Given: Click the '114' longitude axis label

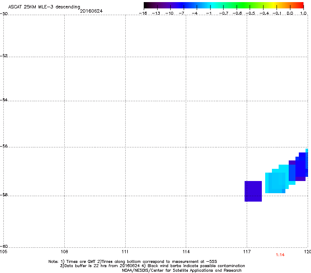Looking at the screenshot, I should tap(186, 252).
